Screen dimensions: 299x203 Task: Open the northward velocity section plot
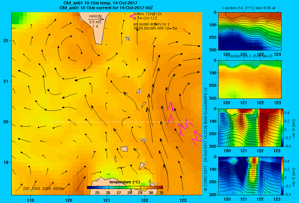250,127
